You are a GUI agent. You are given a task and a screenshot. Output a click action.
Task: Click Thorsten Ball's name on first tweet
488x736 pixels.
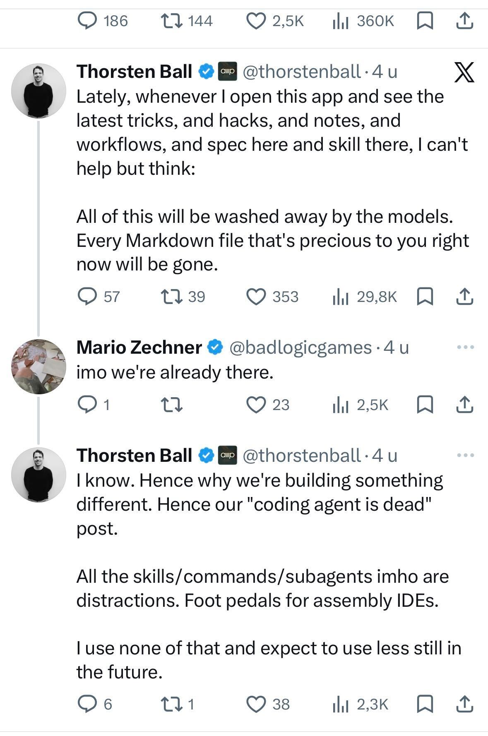pos(134,72)
